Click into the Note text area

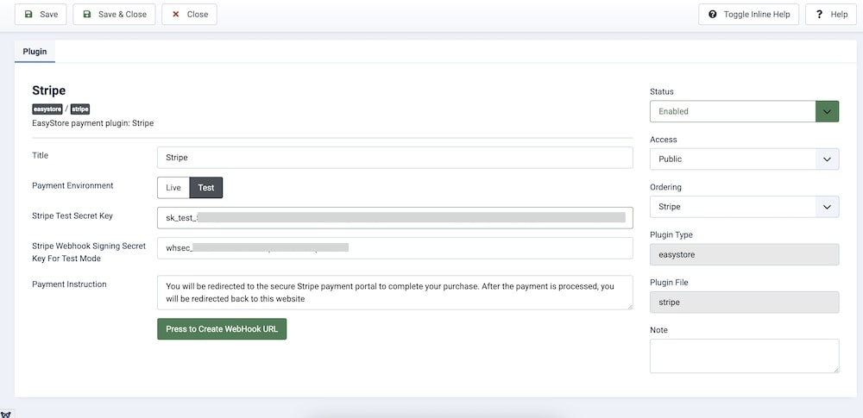[744, 356]
